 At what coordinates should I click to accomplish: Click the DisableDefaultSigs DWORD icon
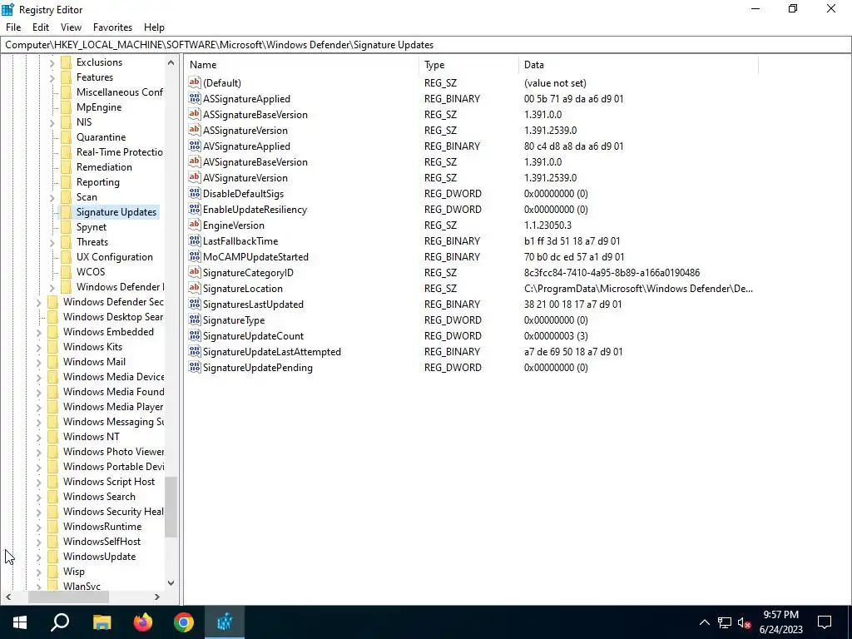[195, 193]
